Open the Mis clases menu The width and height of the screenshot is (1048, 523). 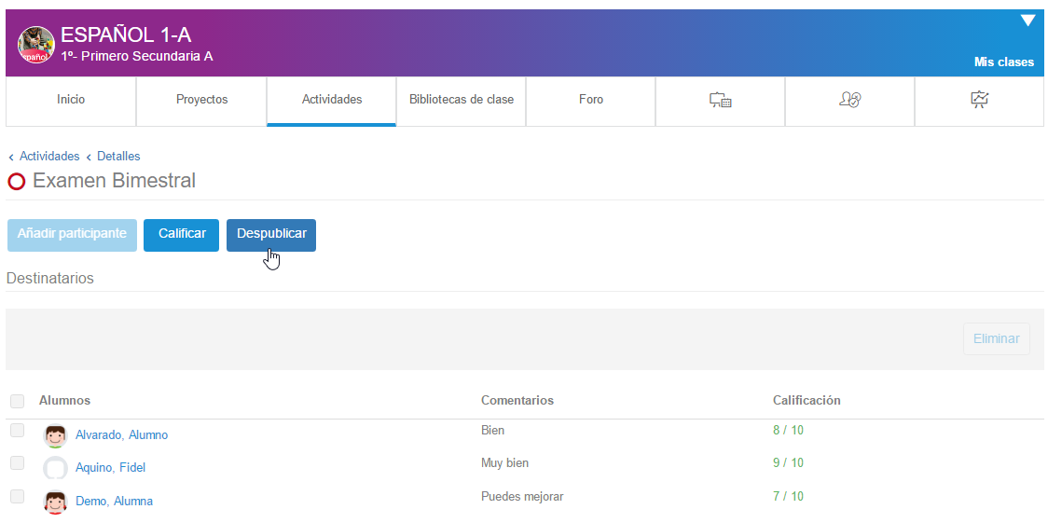(x=1003, y=62)
